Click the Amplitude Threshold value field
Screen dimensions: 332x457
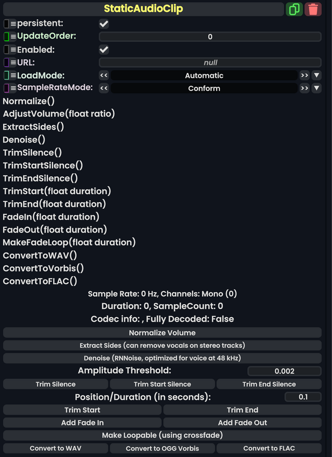point(284,371)
